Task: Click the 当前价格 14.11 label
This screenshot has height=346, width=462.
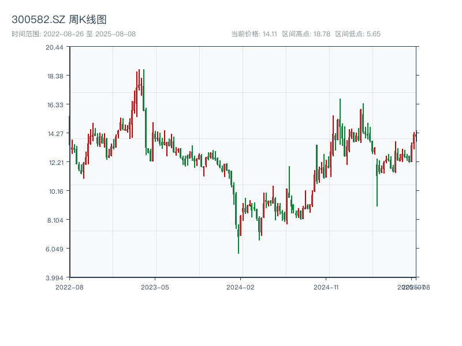Action: (254, 34)
